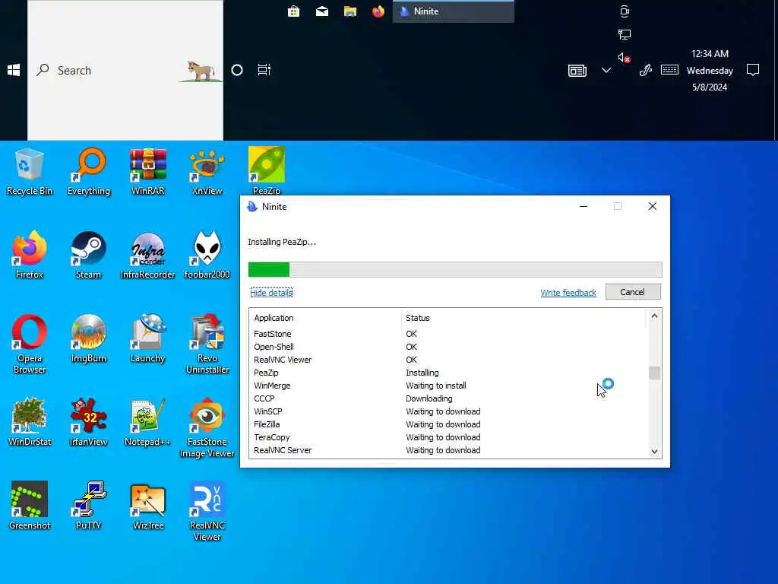Open the News and interests widget
Viewport: 778px width, 584px height.
pos(577,71)
